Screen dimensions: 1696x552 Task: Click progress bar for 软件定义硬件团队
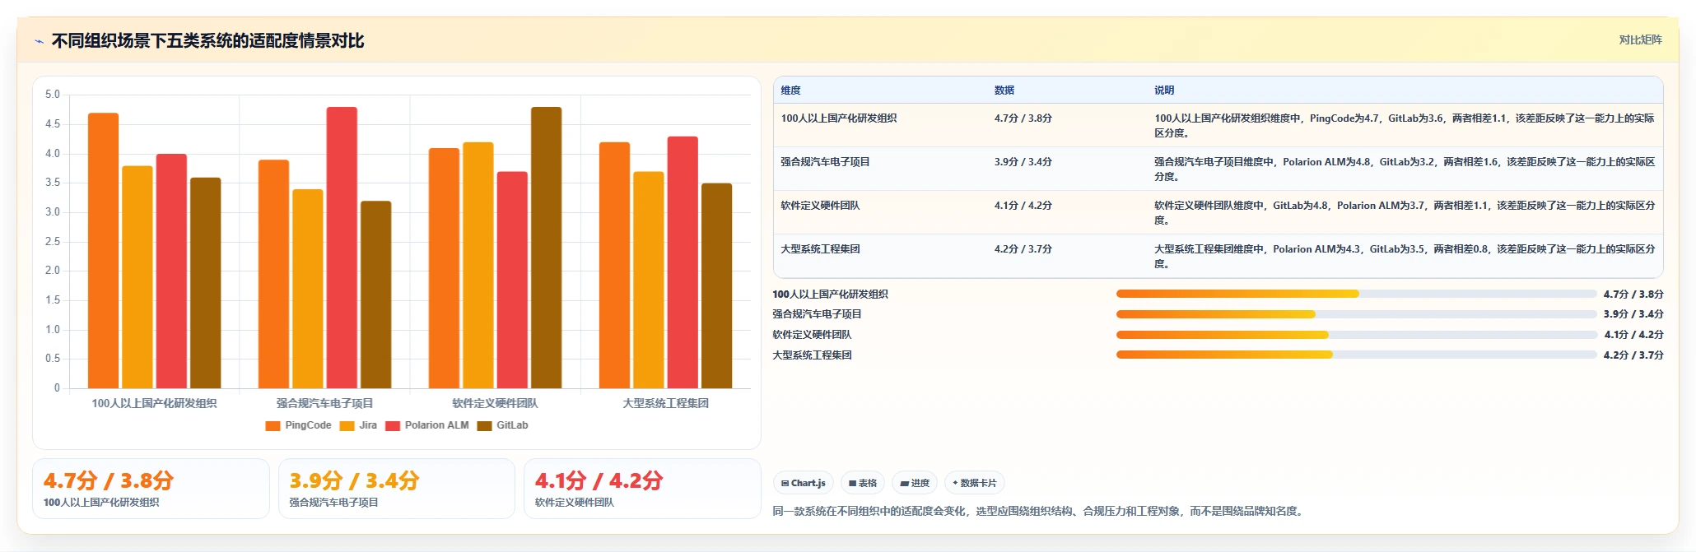[1356, 335]
